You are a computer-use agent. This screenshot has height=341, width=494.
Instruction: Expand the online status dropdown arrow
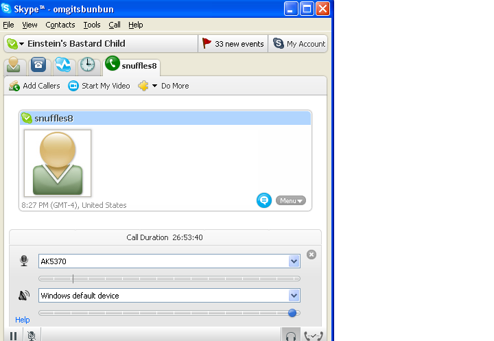[21, 44]
